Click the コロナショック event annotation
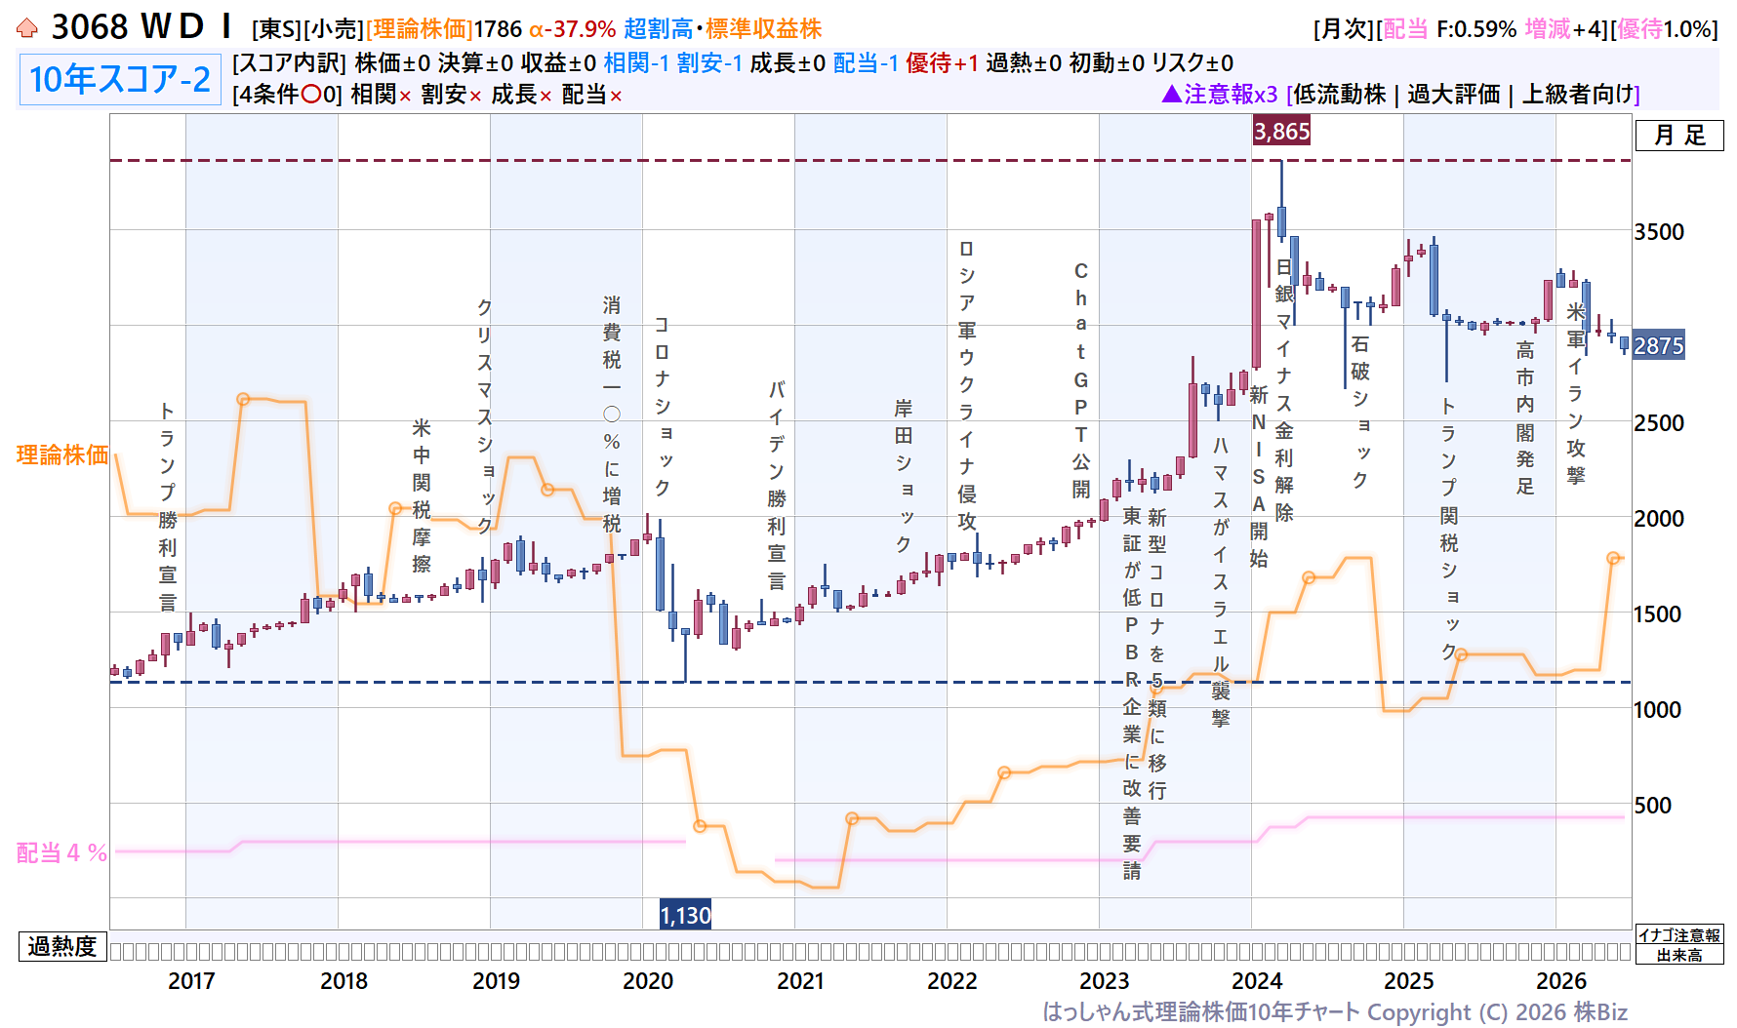The image size is (1737, 1028). (x=663, y=406)
